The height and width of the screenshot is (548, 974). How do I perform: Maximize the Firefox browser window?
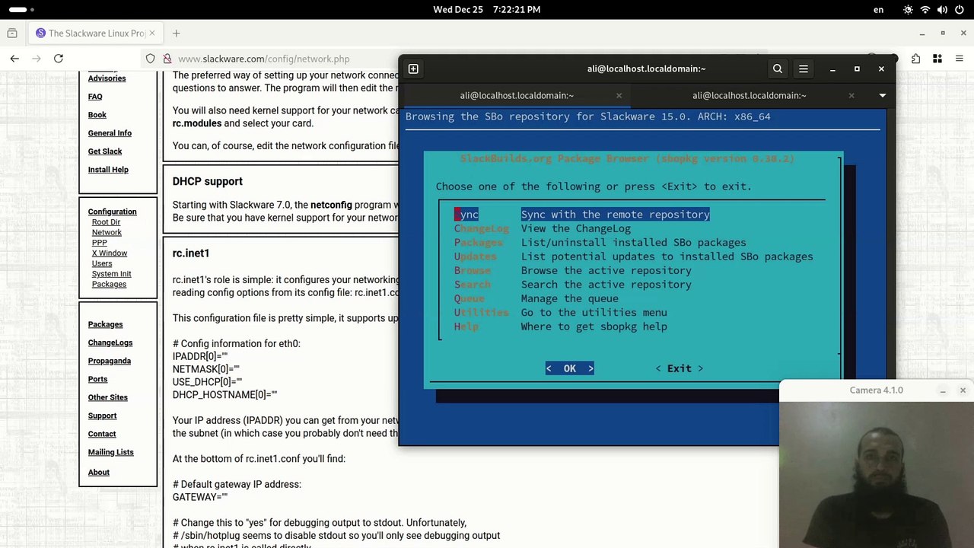pos(943,33)
